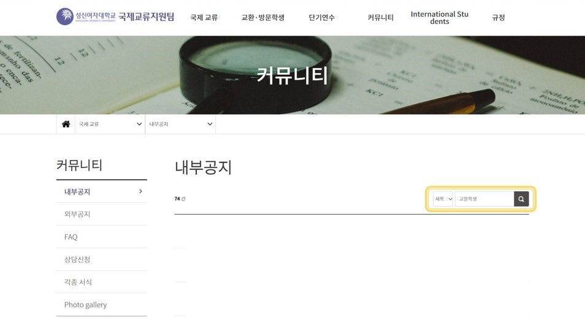Screen dimensions: 585x325
Task: Open FAQ from the sidebar
Action: (x=101, y=237)
